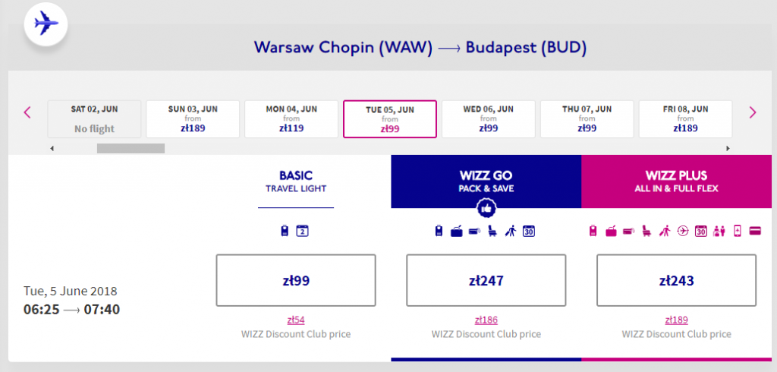
Task: Click the WIZZ PLUS airplane circle icon
Action: (683, 231)
